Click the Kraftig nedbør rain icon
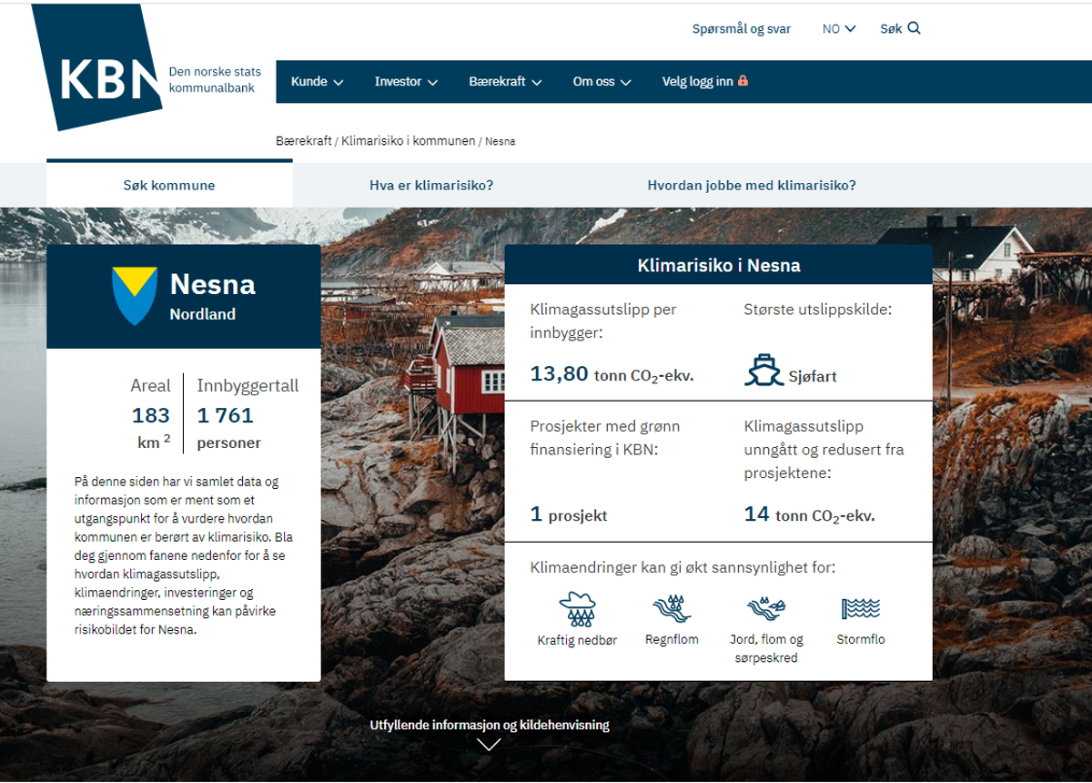 pyautogui.click(x=577, y=608)
